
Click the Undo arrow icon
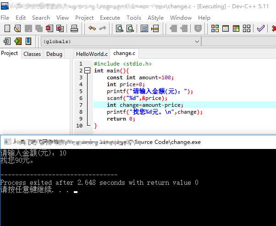(x=92, y=28)
